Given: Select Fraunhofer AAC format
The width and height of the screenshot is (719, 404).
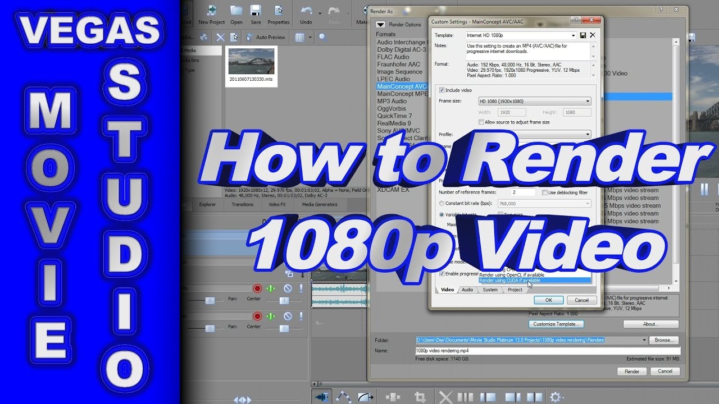Looking at the screenshot, I should click(x=399, y=65).
